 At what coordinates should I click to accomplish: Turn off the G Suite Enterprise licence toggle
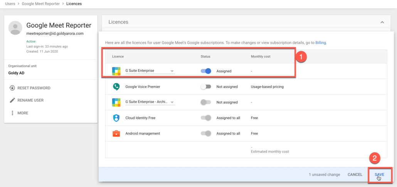point(206,71)
